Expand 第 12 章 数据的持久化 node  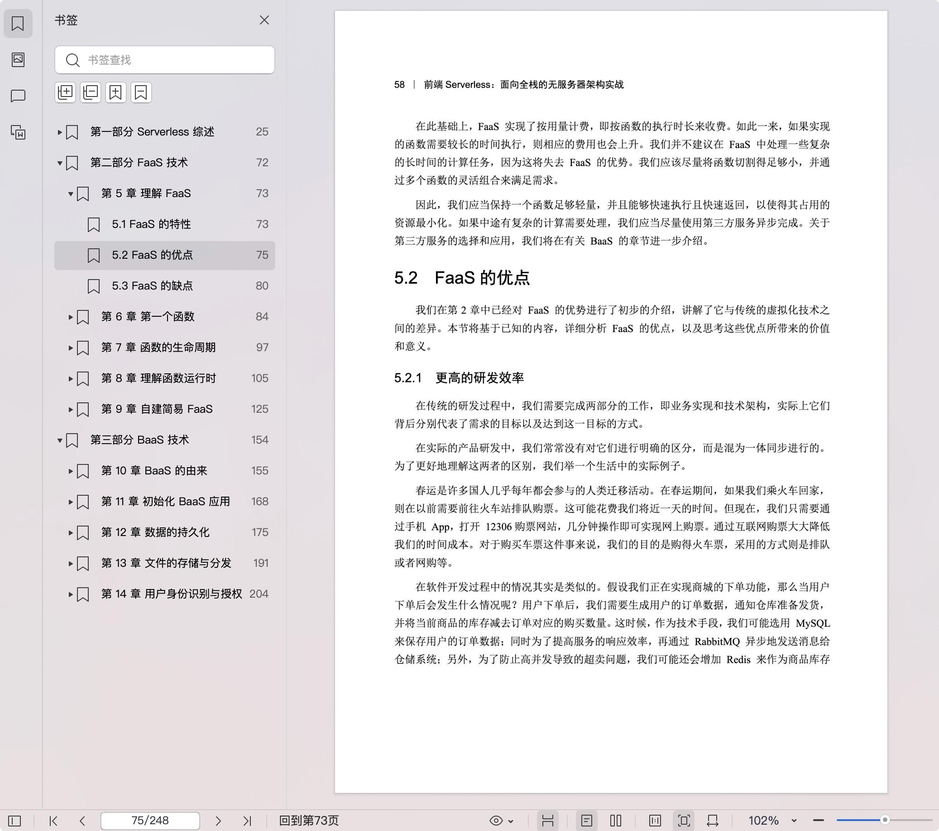[70, 532]
